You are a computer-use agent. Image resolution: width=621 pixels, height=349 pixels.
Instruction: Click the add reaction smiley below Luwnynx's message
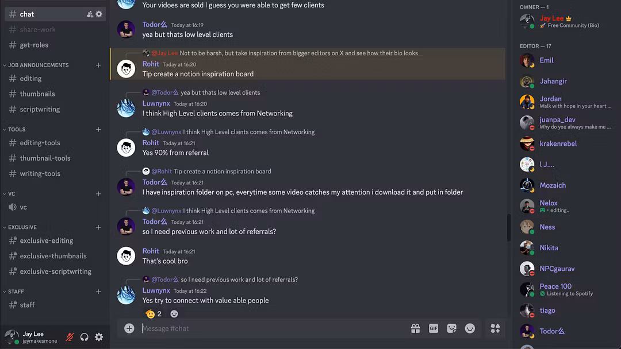click(x=174, y=314)
